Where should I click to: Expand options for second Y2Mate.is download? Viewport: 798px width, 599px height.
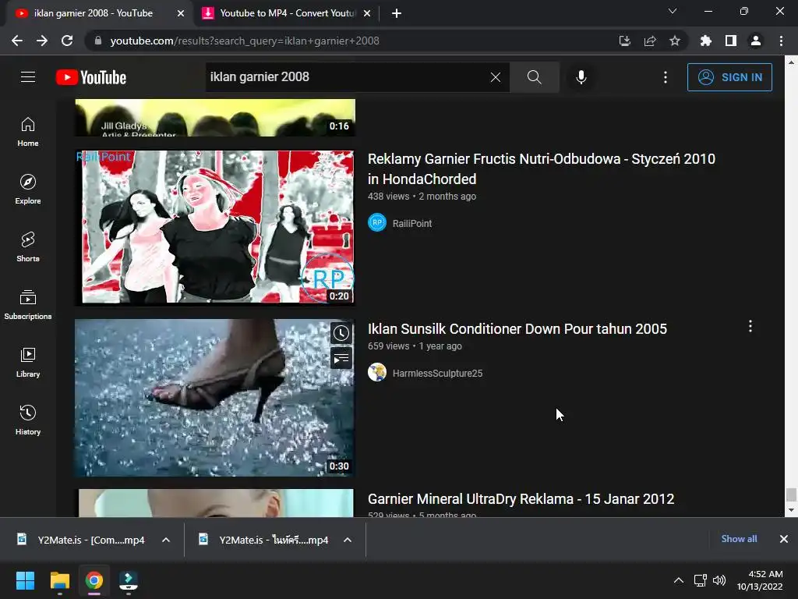(348, 540)
